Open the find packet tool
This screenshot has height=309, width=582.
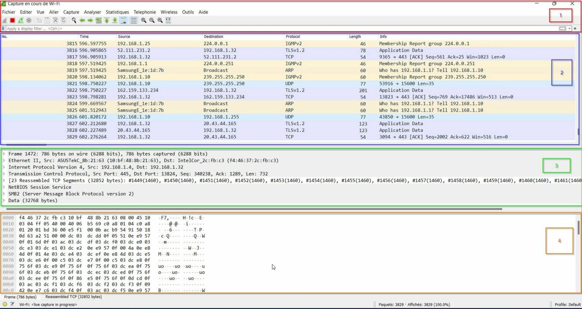pos(74,20)
